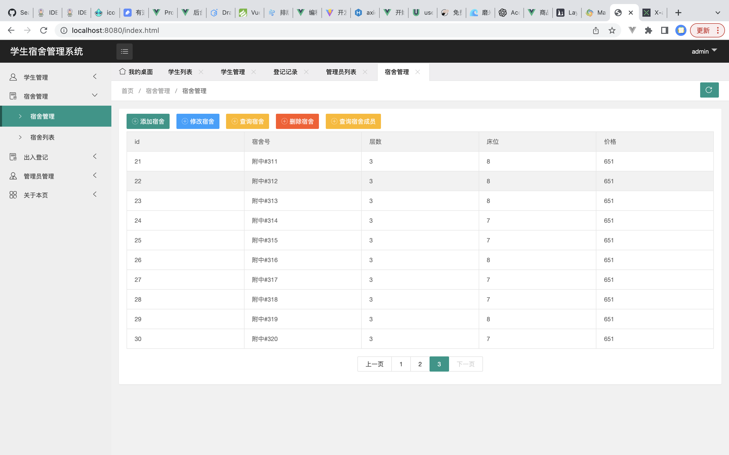Click the home icon 我的桌面 tab
This screenshot has width=729, height=455.
136,72
